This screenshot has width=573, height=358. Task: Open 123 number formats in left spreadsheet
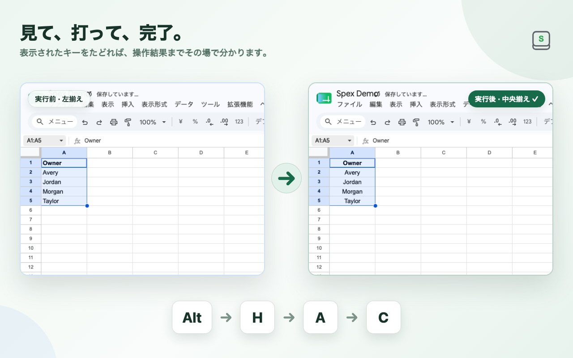[239, 122]
